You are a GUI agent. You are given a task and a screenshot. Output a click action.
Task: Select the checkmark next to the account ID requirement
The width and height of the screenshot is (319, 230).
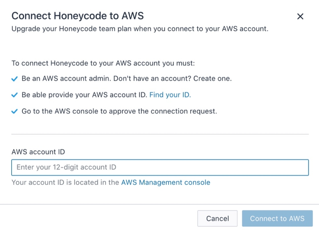[14, 95]
